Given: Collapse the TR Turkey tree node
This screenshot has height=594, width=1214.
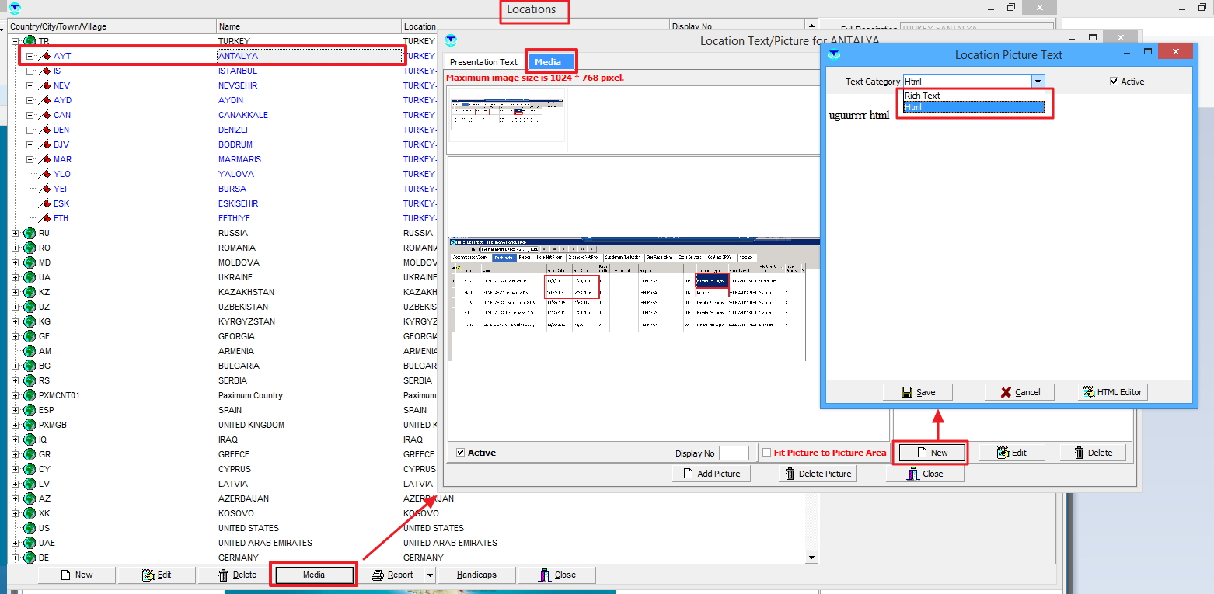Looking at the screenshot, I should (x=15, y=41).
